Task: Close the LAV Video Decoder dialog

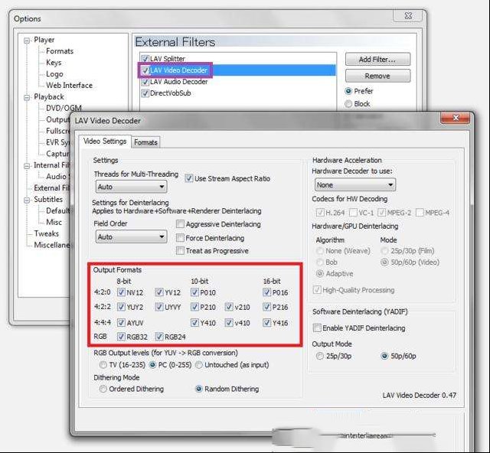Action: [455, 118]
